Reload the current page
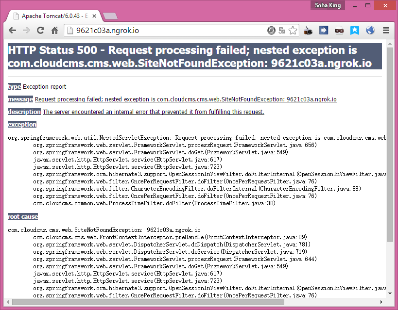The width and height of the screenshot is (398, 310). [x=40, y=31]
